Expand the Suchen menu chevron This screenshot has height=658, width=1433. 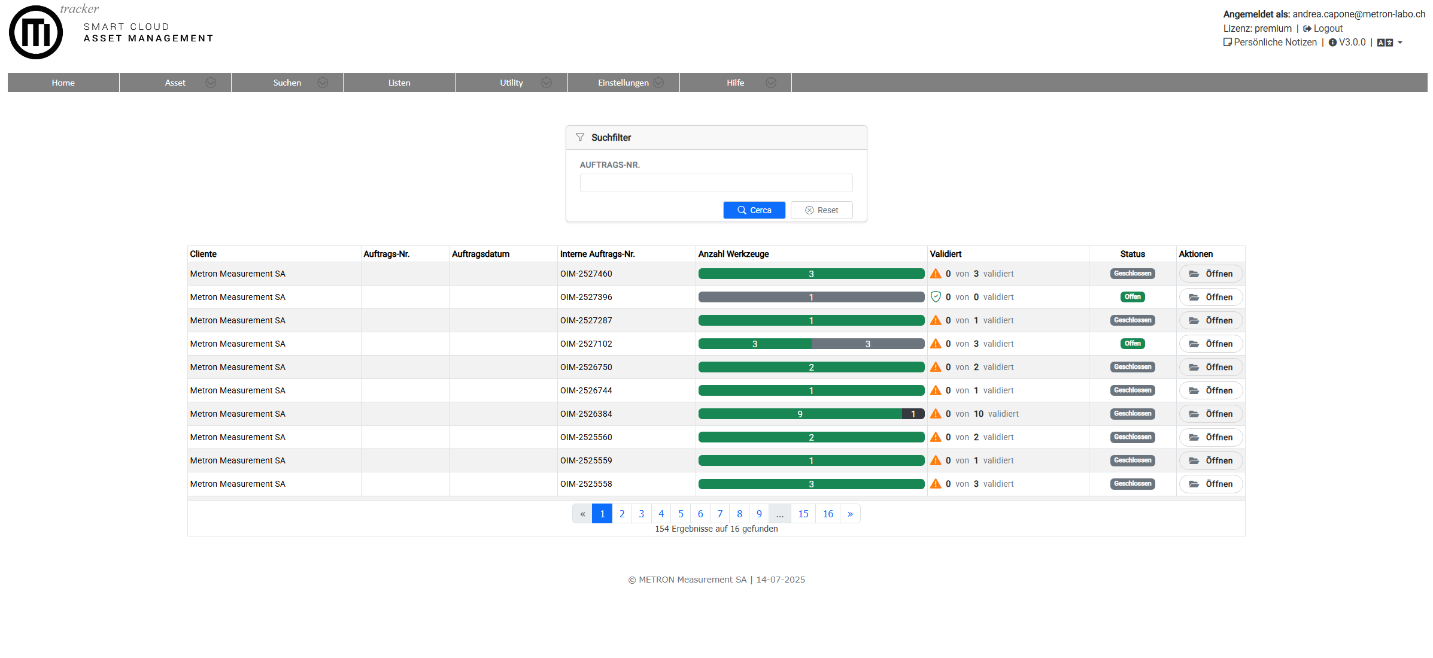323,83
